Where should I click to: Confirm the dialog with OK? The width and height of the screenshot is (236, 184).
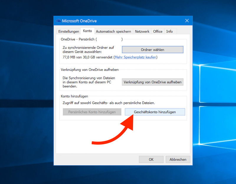pyautogui.click(x=151, y=159)
